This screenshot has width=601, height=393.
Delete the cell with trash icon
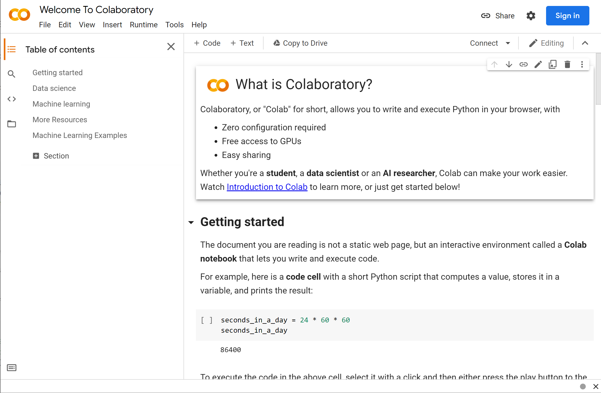(x=567, y=64)
